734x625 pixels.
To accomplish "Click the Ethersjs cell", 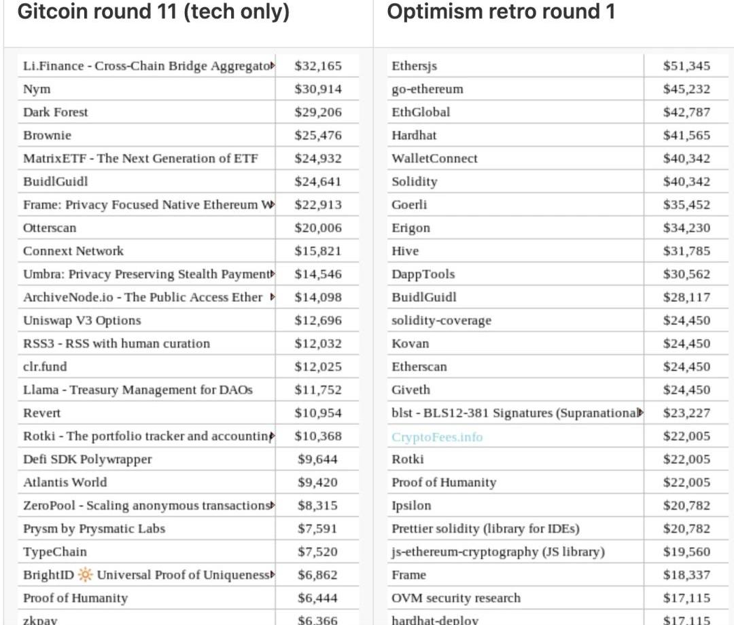I will click(415, 66).
